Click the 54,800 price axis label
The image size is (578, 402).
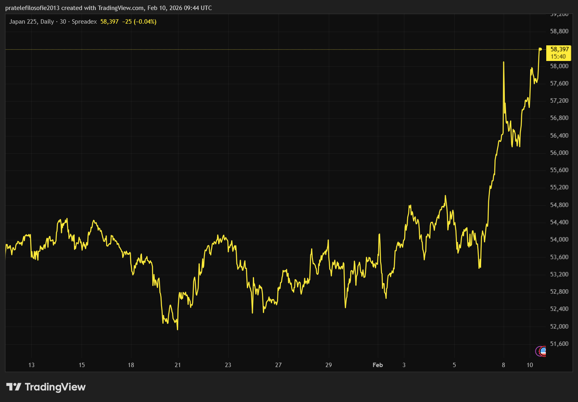tap(559, 205)
